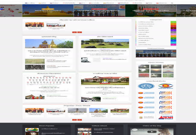196x135 pixels.
Task: Click the green count badge of the first category
Action: (x=173, y=22)
